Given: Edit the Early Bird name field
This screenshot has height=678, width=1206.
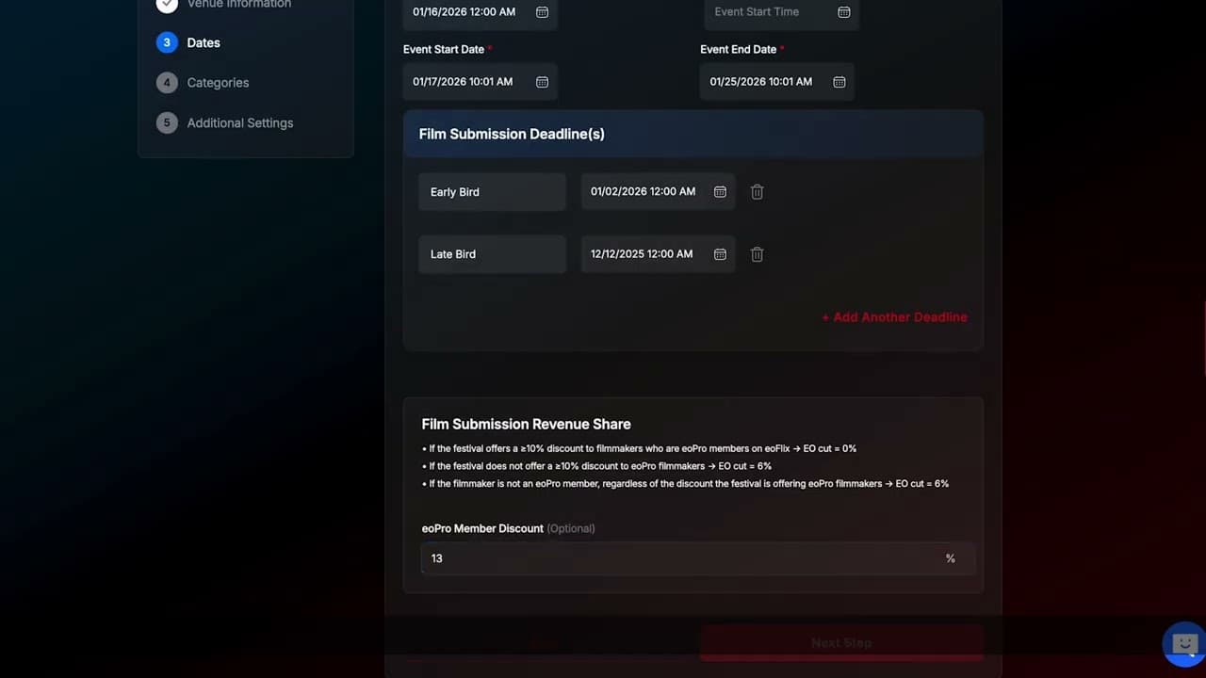Looking at the screenshot, I should click(x=492, y=192).
